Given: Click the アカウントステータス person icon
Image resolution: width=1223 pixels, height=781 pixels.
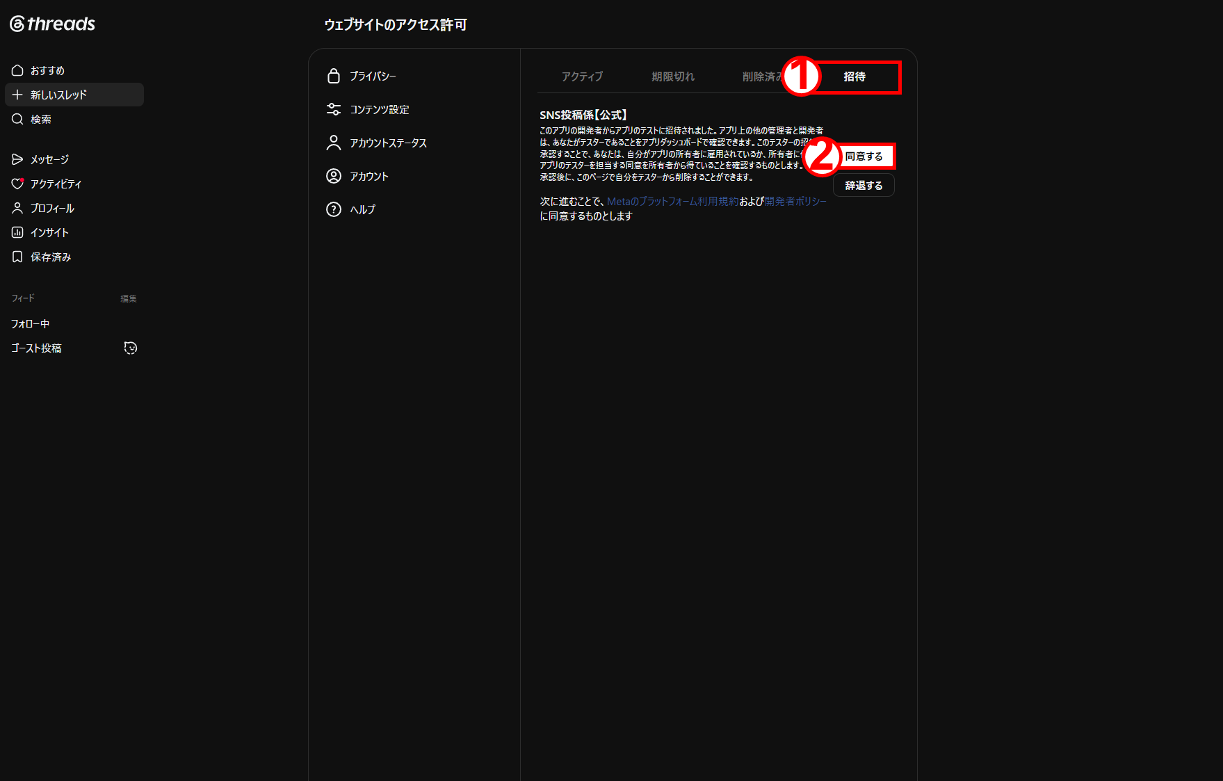Looking at the screenshot, I should 334,143.
